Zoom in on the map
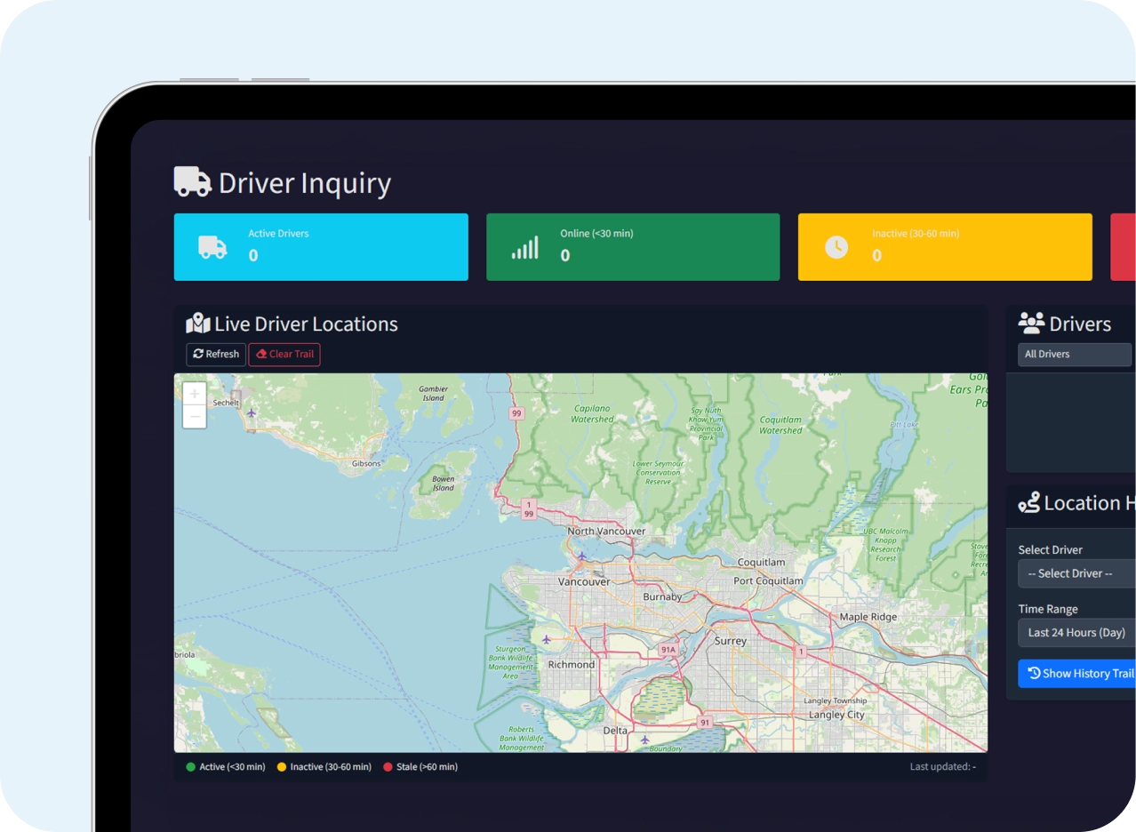Image resolution: width=1136 pixels, height=832 pixels. [195, 394]
